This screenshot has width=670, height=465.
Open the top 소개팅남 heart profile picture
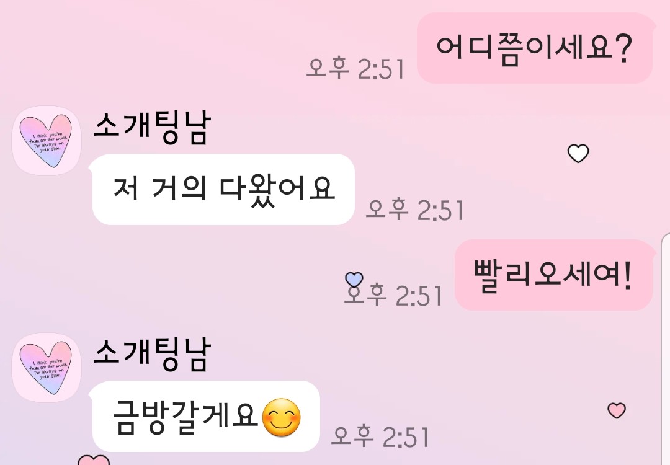click(x=47, y=141)
